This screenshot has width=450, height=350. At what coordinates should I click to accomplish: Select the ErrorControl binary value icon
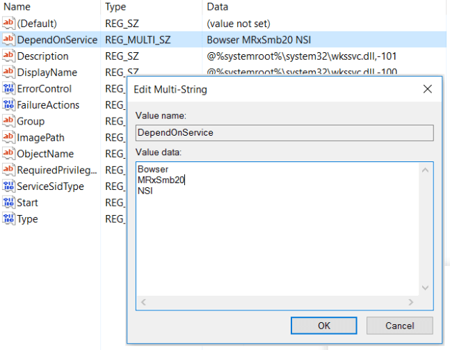pos(8,88)
